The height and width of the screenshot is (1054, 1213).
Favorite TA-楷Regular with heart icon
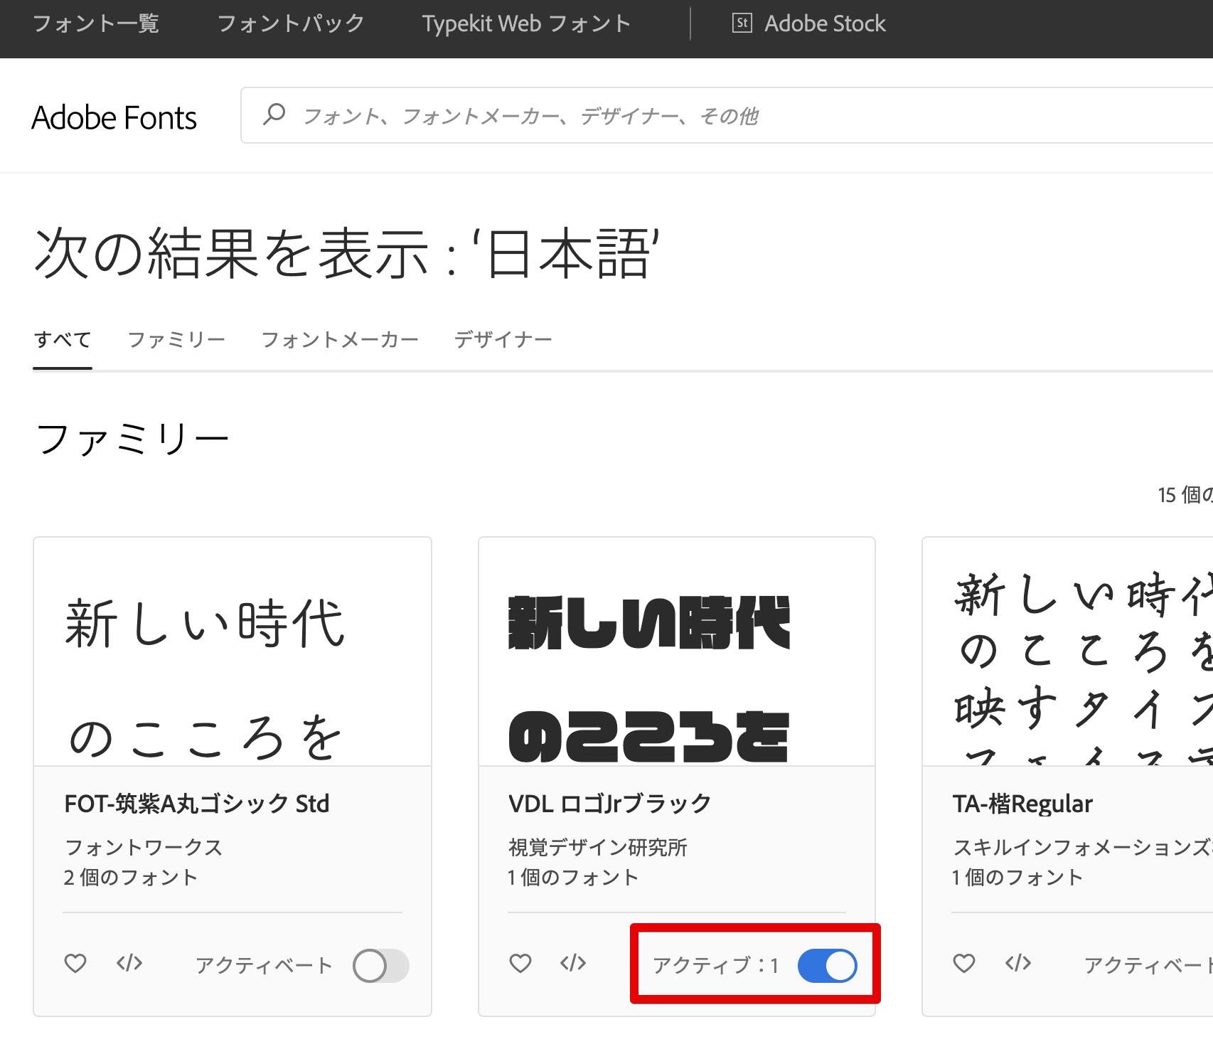pos(964,964)
